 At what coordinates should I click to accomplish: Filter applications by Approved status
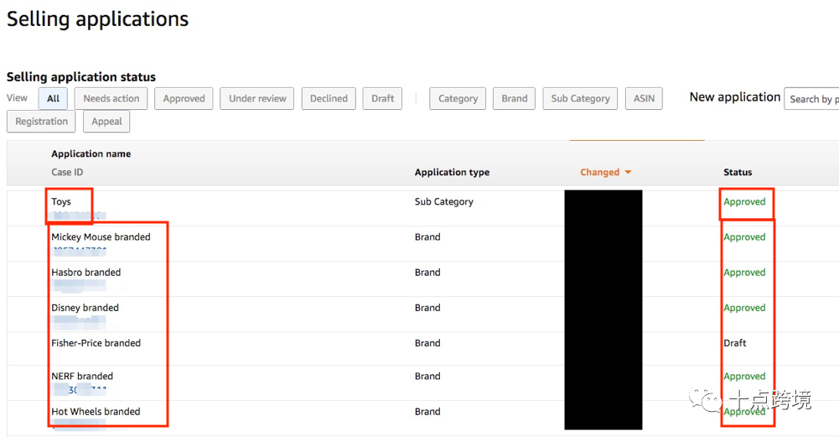tap(184, 98)
